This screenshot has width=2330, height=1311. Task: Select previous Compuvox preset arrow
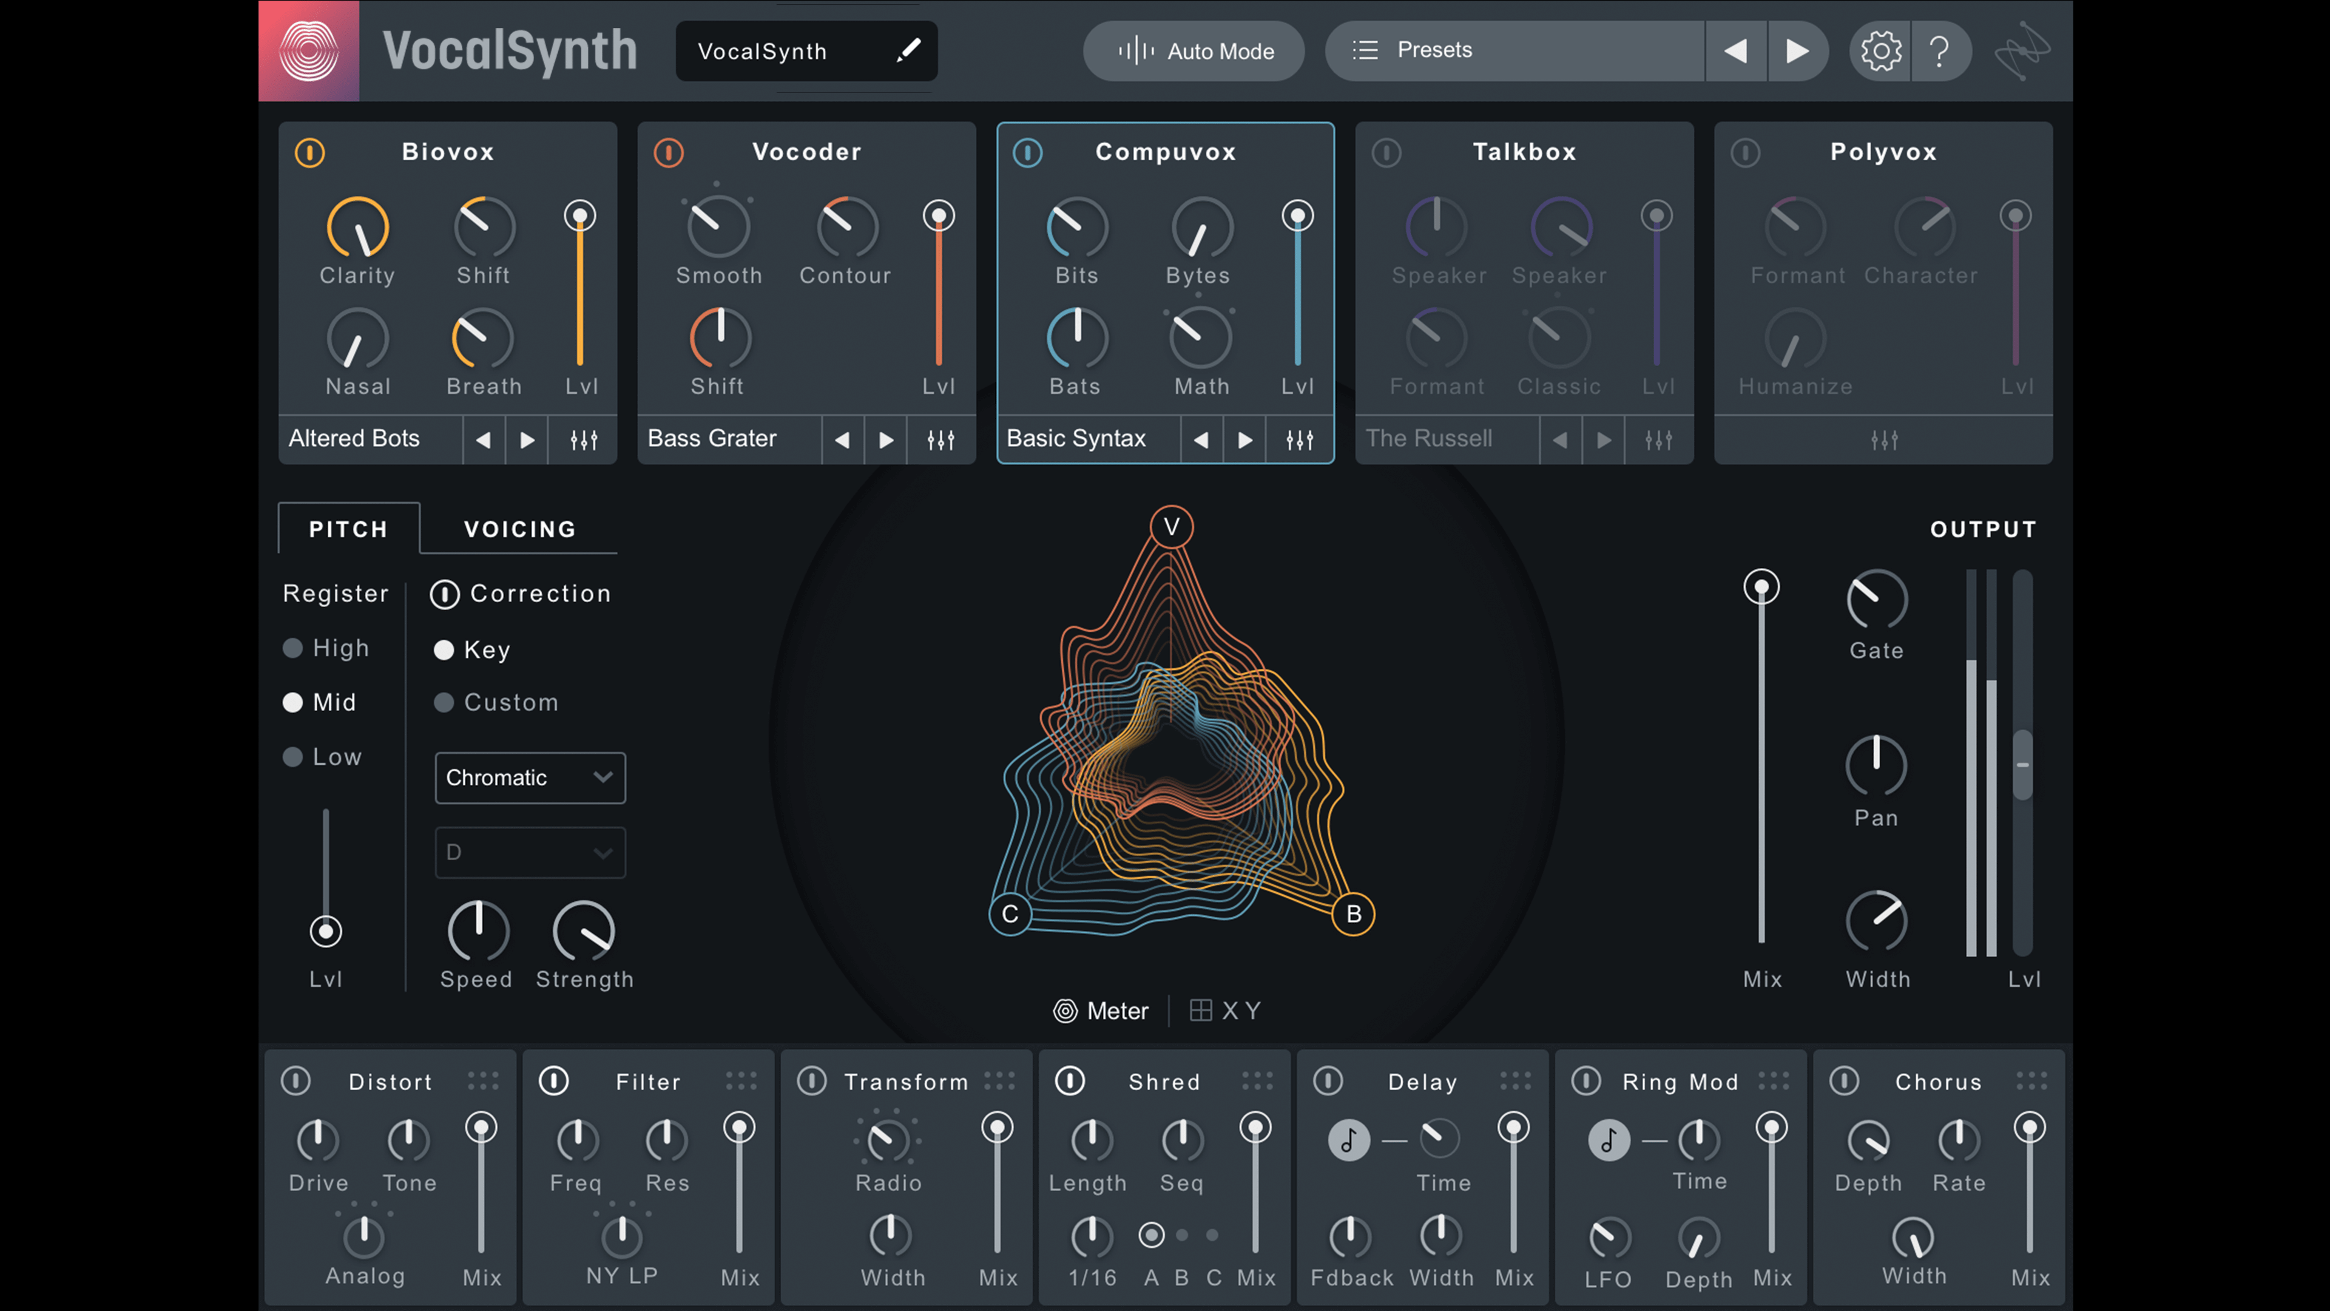click(x=1201, y=439)
